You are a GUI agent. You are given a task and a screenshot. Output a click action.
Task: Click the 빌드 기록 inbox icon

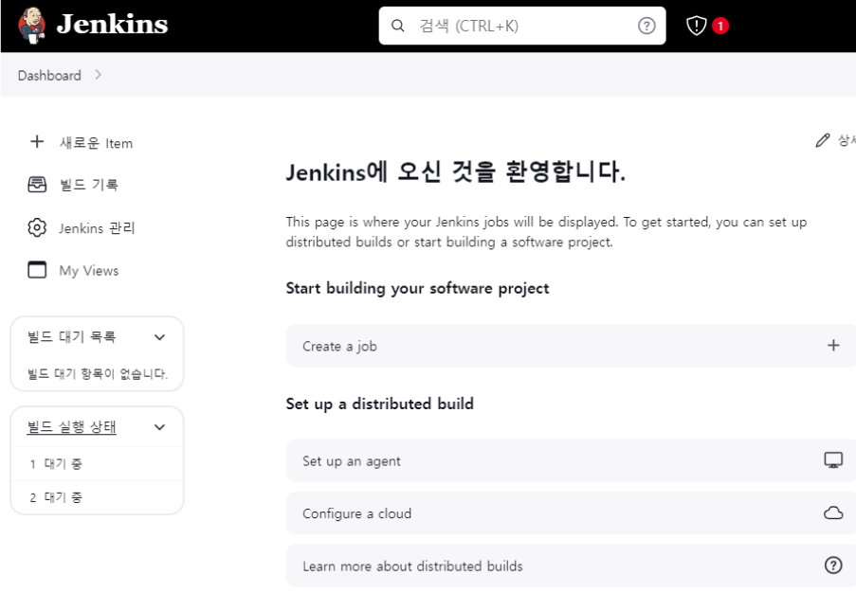pos(37,185)
